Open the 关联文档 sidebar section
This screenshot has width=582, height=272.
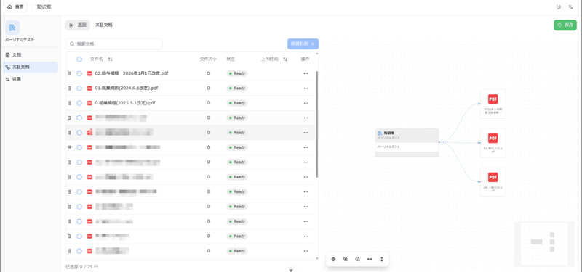pyautogui.click(x=31, y=67)
